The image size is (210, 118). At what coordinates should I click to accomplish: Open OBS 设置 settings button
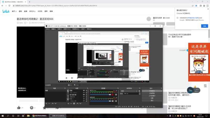[x=152, y=98]
